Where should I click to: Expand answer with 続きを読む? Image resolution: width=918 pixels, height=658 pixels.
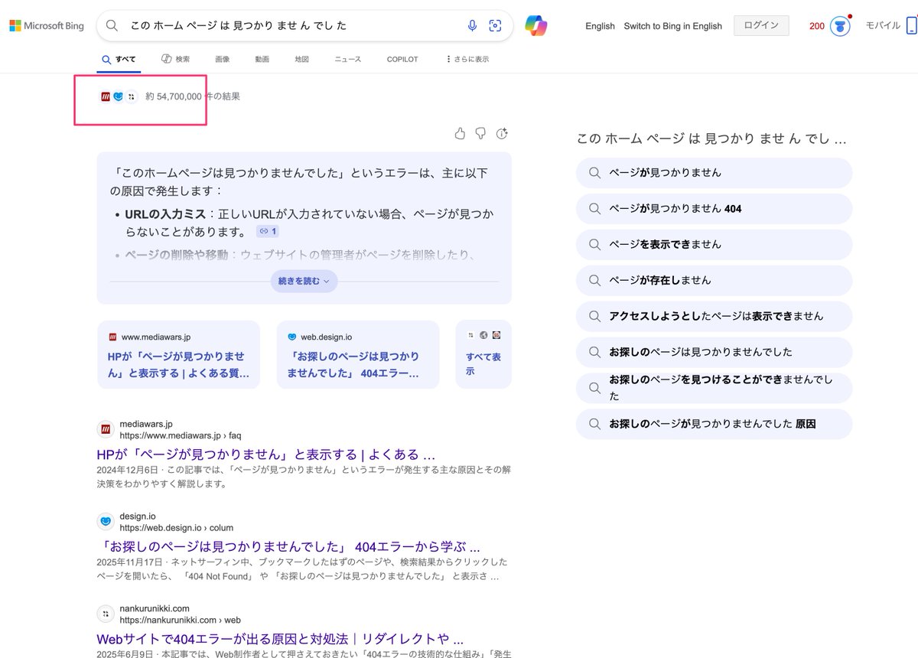tap(304, 281)
